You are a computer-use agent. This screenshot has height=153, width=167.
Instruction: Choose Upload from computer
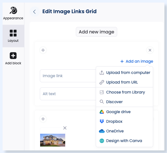125,73
